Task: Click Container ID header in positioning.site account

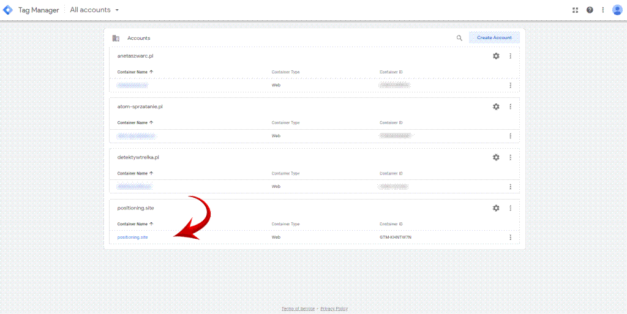Action: pos(391,224)
